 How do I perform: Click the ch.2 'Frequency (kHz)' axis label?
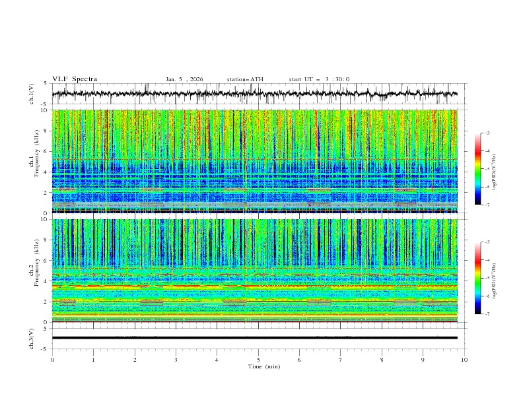point(37,263)
